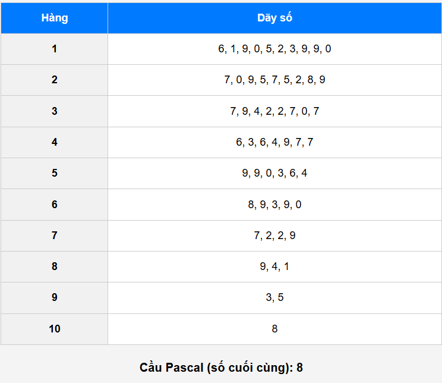Click sequence '9, 9, 0, 3, 6, 4'
442x383 pixels.
(274, 173)
